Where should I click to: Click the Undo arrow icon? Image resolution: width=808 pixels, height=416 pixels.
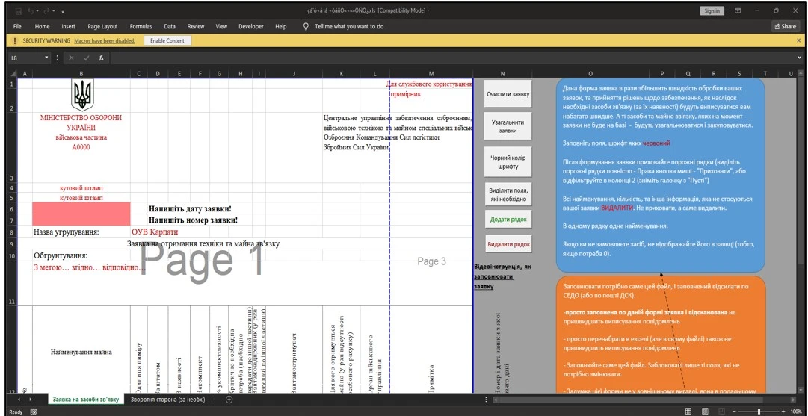(x=31, y=10)
